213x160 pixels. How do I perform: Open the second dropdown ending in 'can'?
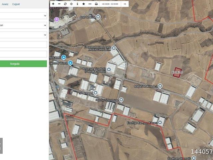tap(23, 25)
